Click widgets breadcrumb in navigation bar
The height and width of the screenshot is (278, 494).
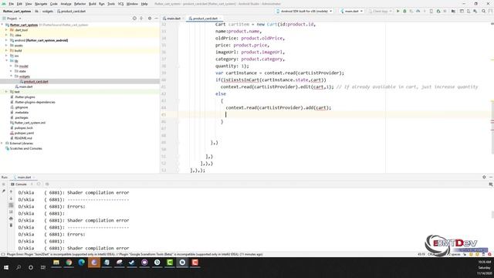point(48,11)
